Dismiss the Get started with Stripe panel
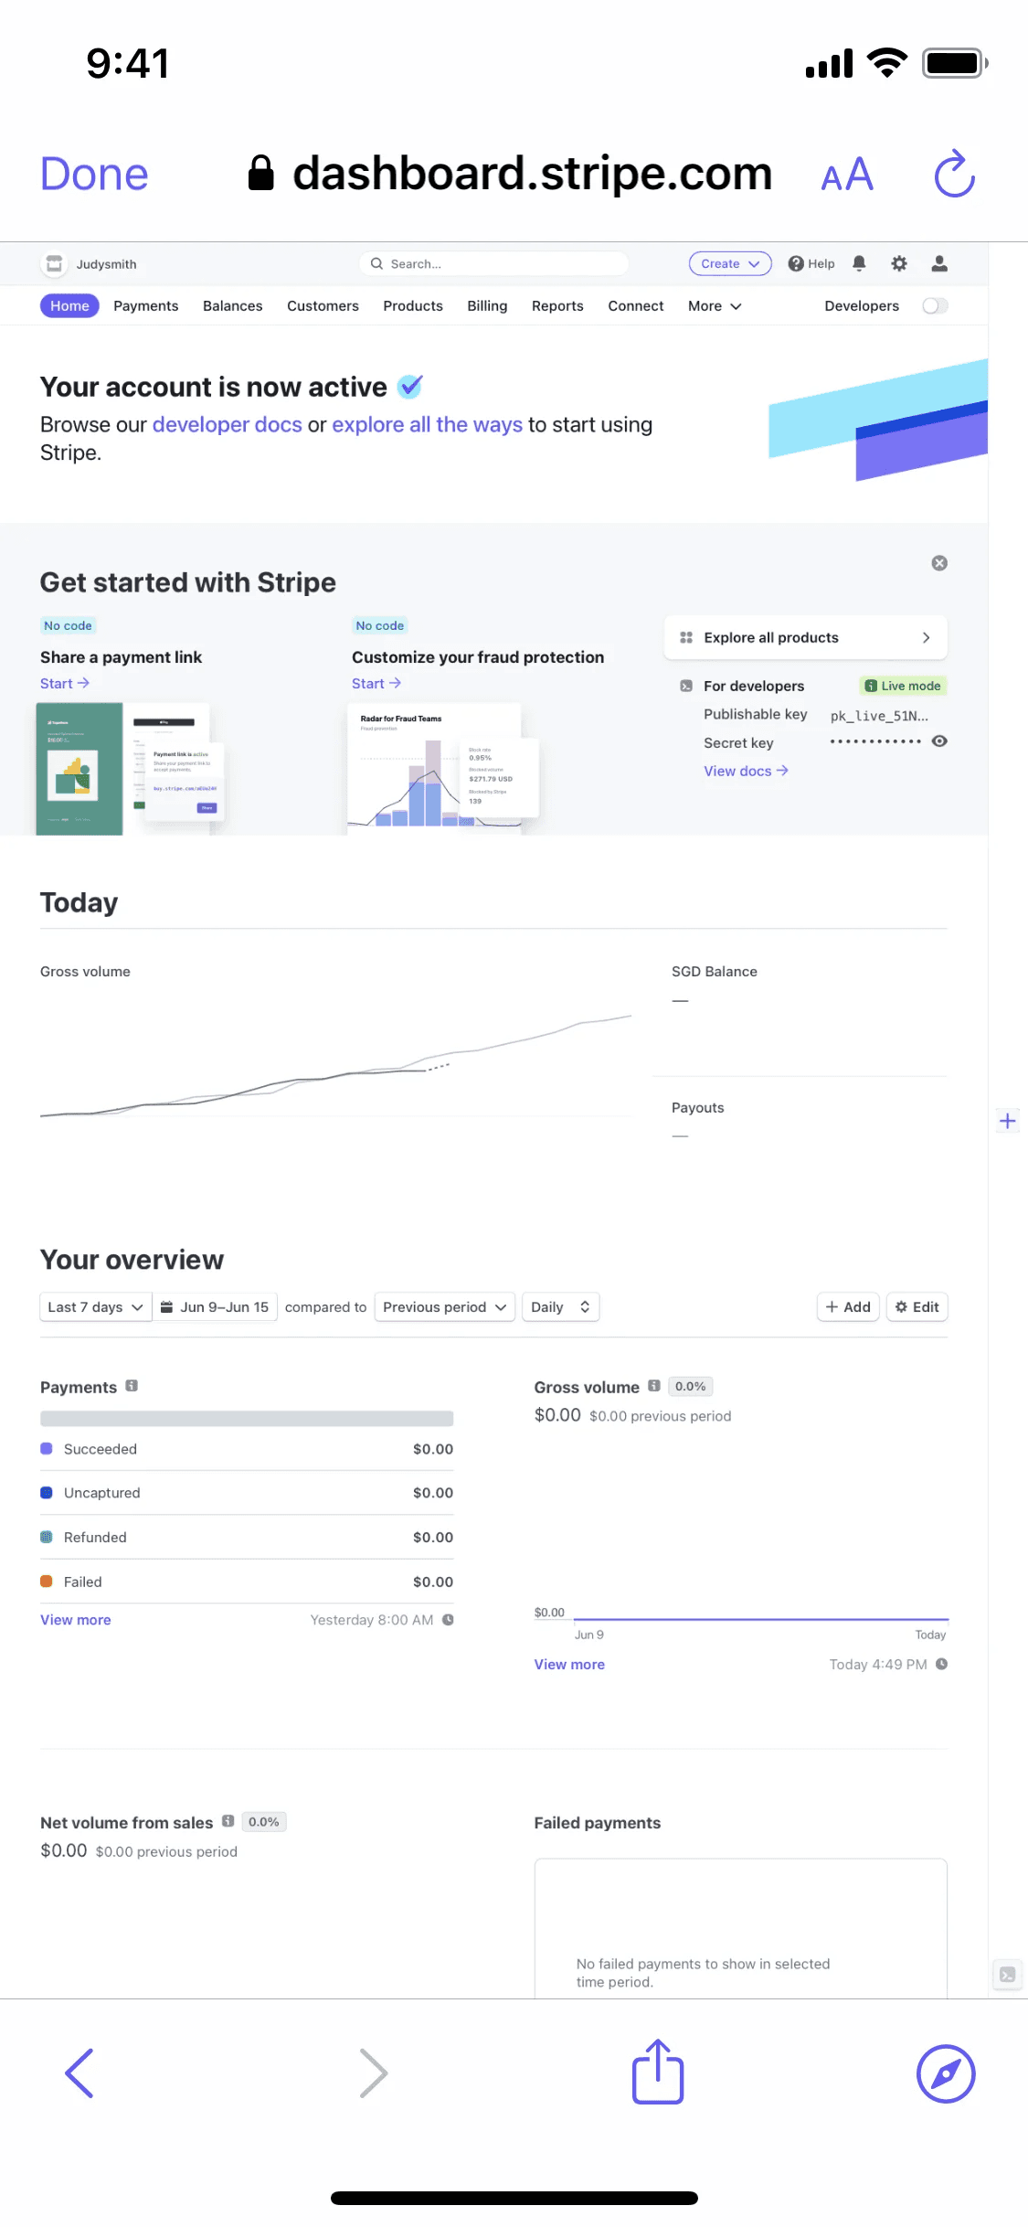This screenshot has height=2227, width=1028. tap(939, 563)
